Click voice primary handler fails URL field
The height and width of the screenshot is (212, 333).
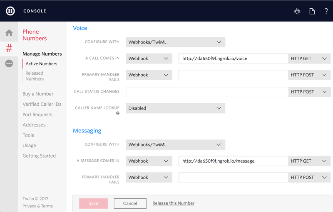(233, 75)
